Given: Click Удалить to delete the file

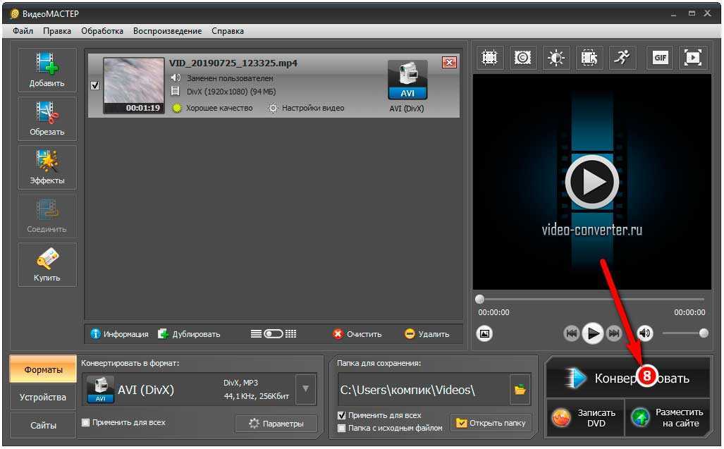Looking at the screenshot, I should 427,333.
